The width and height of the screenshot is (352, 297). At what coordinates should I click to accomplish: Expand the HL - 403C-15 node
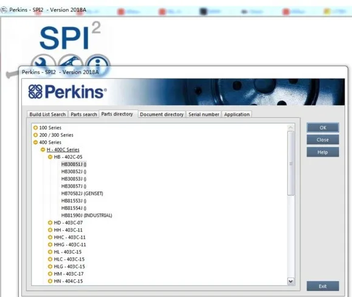click(x=50, y=252)
